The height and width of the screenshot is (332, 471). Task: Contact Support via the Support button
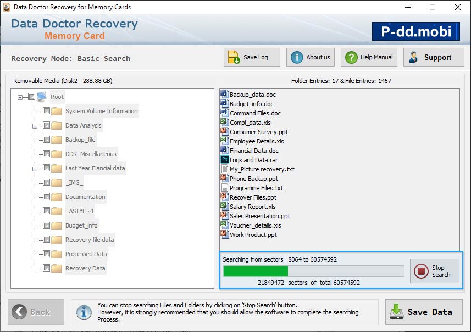[434, 57]
